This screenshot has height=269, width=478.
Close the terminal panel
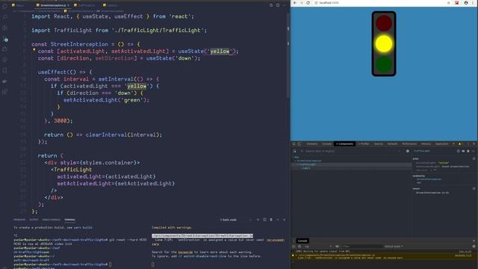click(284, 220)
